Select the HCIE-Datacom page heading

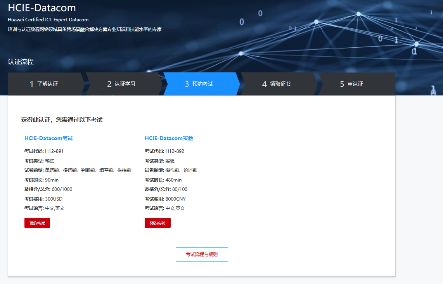(42, 8)
